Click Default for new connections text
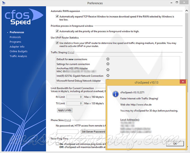 (x=72, y=59)
